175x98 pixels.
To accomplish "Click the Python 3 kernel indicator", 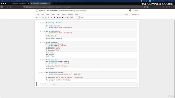I will pyautogui.click(x=135, y=14).
